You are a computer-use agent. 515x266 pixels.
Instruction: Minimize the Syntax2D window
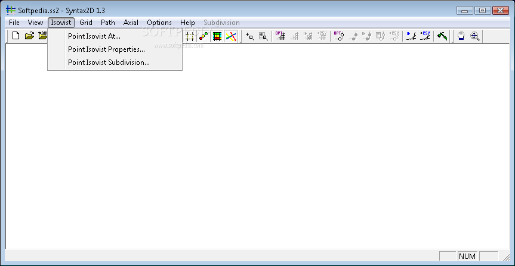(465, 11)
